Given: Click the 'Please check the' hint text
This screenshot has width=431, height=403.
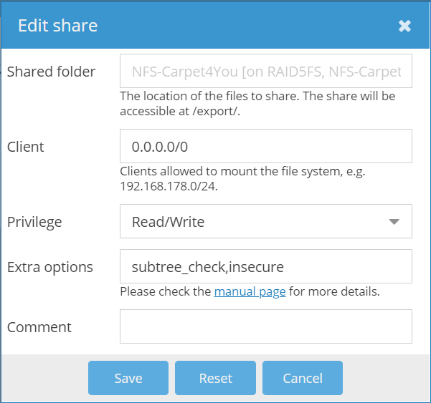Looking at the screenshot, I should [x=166, y=291].
